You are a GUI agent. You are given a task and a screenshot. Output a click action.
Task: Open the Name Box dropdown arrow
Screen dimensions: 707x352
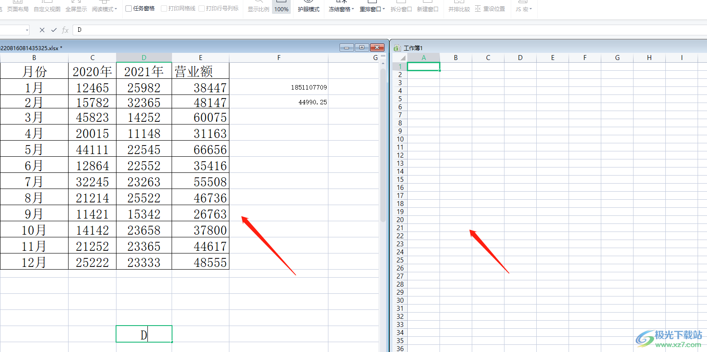coord(27,30)
